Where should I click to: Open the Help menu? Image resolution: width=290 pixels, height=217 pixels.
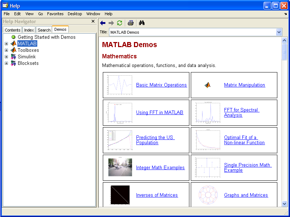click(108, 14)
